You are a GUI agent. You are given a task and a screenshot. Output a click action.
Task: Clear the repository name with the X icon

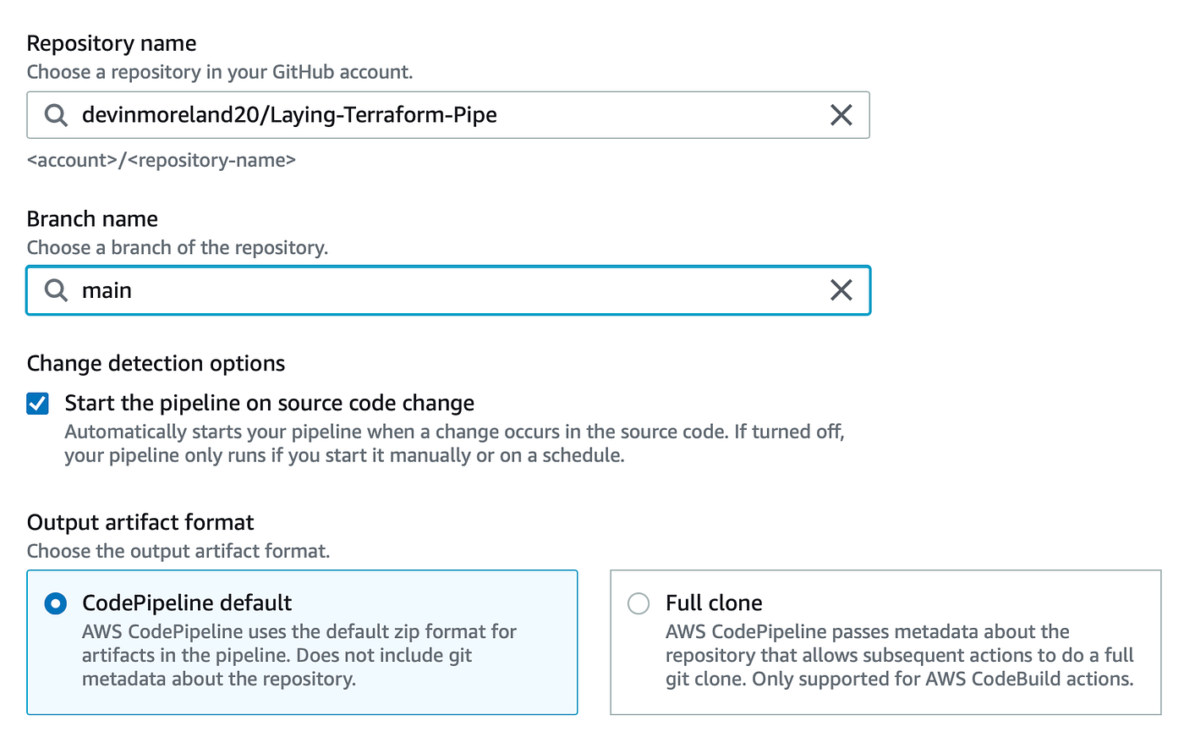(841, 114)
